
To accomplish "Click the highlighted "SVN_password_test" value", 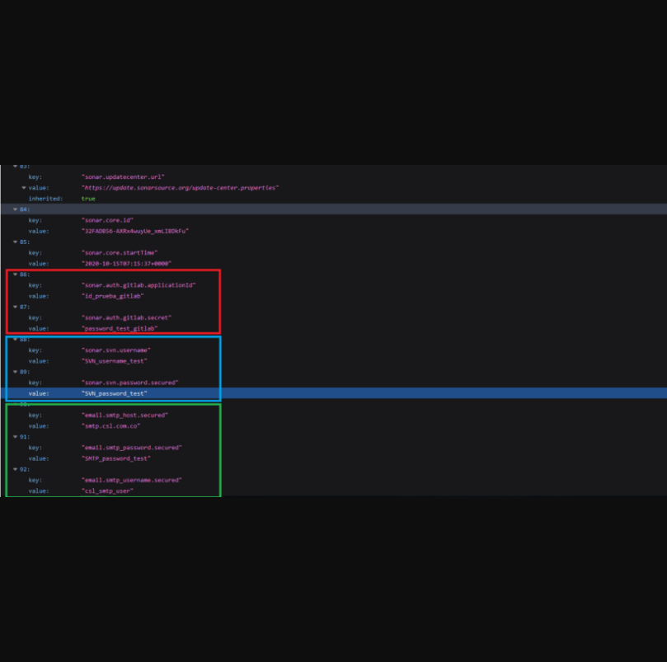I will [x=115, y=393].
